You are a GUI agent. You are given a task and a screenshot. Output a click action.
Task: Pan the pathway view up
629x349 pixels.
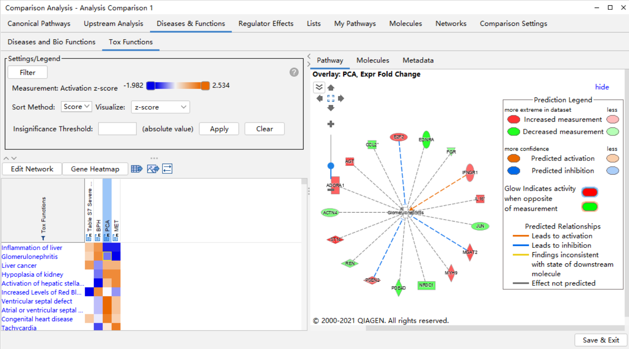pyautogui.click(x=331, y=88)
